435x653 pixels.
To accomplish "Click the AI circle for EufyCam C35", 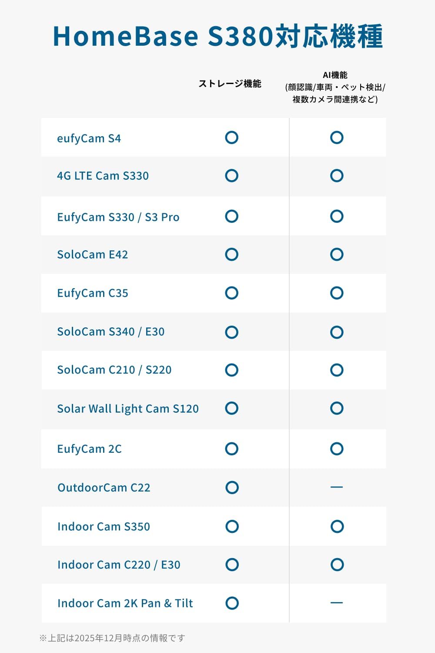I will click(337, 293).
